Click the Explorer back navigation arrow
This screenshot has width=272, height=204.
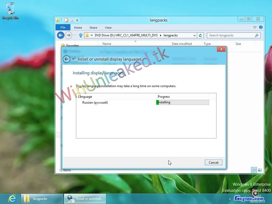(61, 35)
